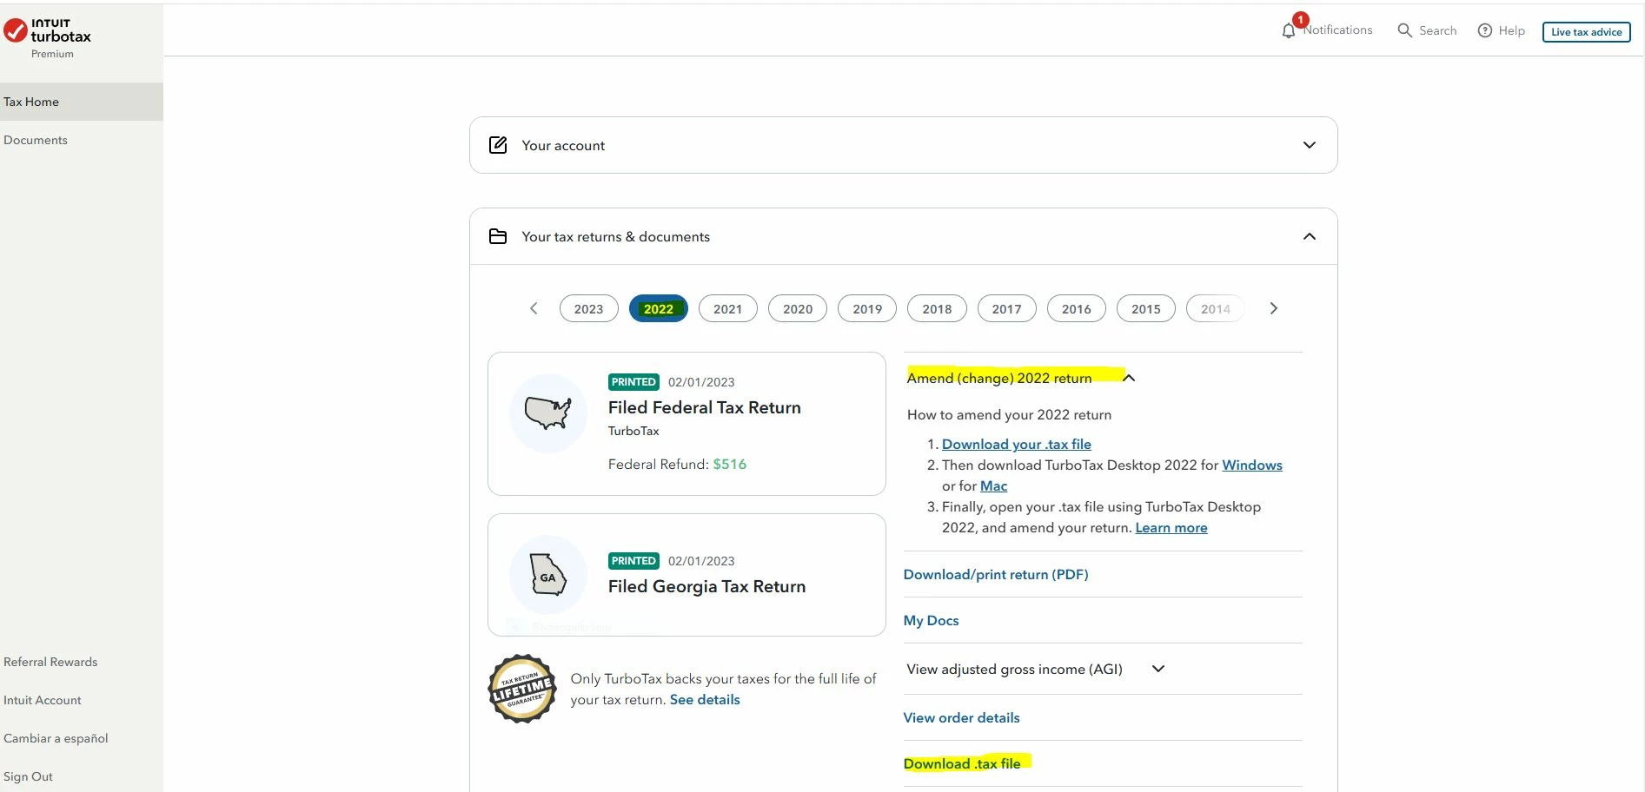Select the 2017 tax year
Viewport: 1645px width, 792px height.
[1006, 308]
